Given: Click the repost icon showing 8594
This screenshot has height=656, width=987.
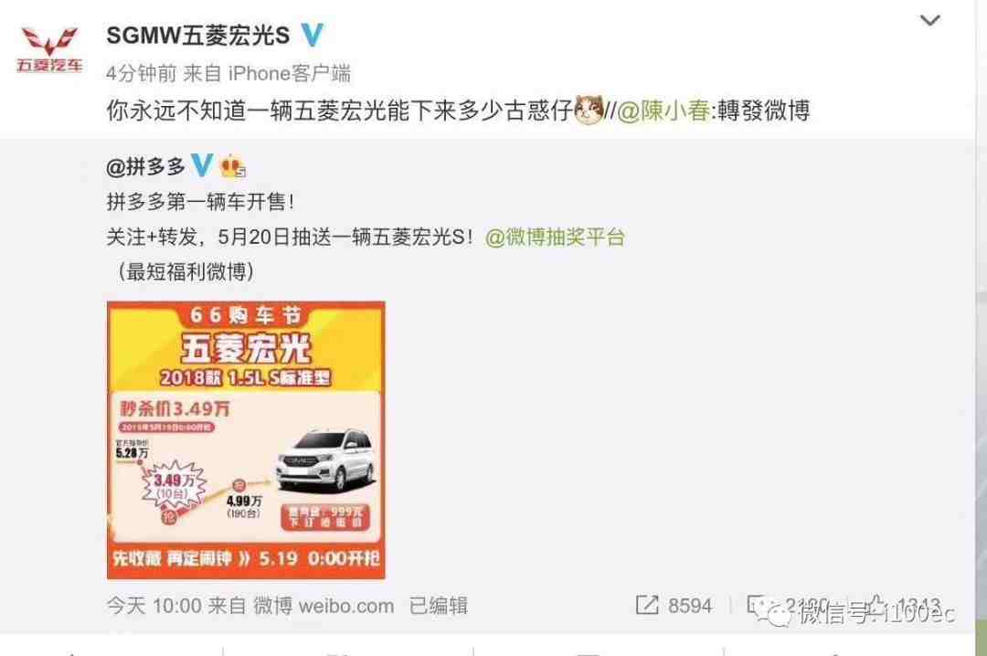Looking at the screenshot, I should [646, 605].
